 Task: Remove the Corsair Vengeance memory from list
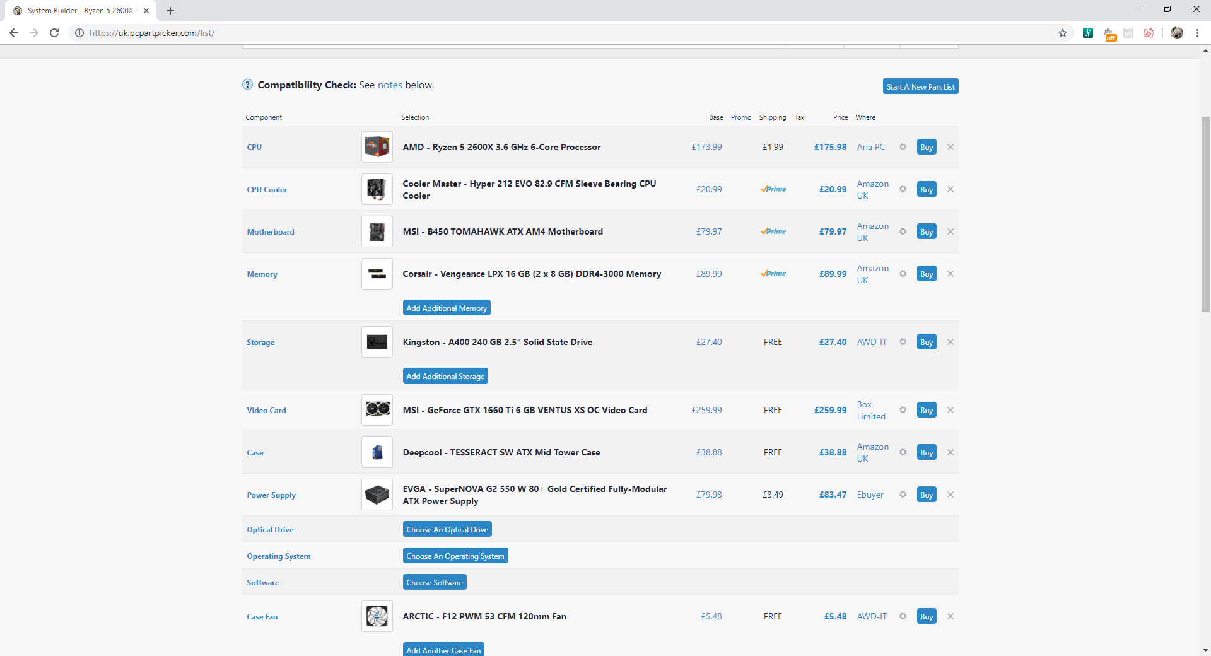tap(951, 274)
